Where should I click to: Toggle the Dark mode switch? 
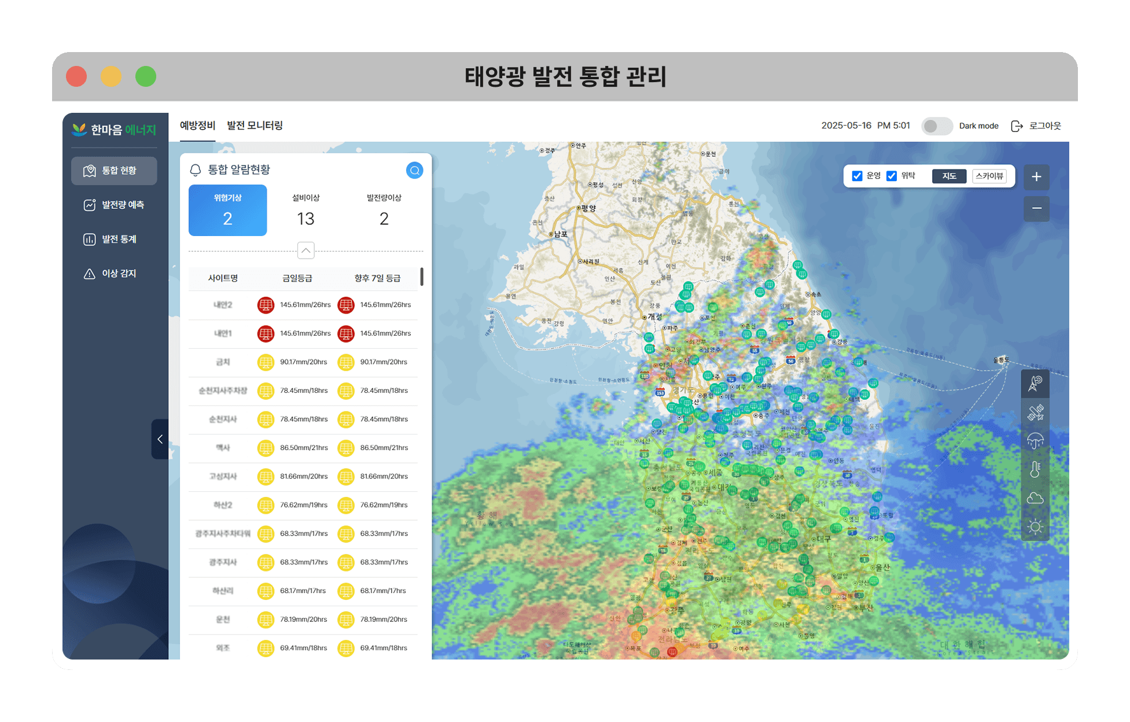coord(936,126)
